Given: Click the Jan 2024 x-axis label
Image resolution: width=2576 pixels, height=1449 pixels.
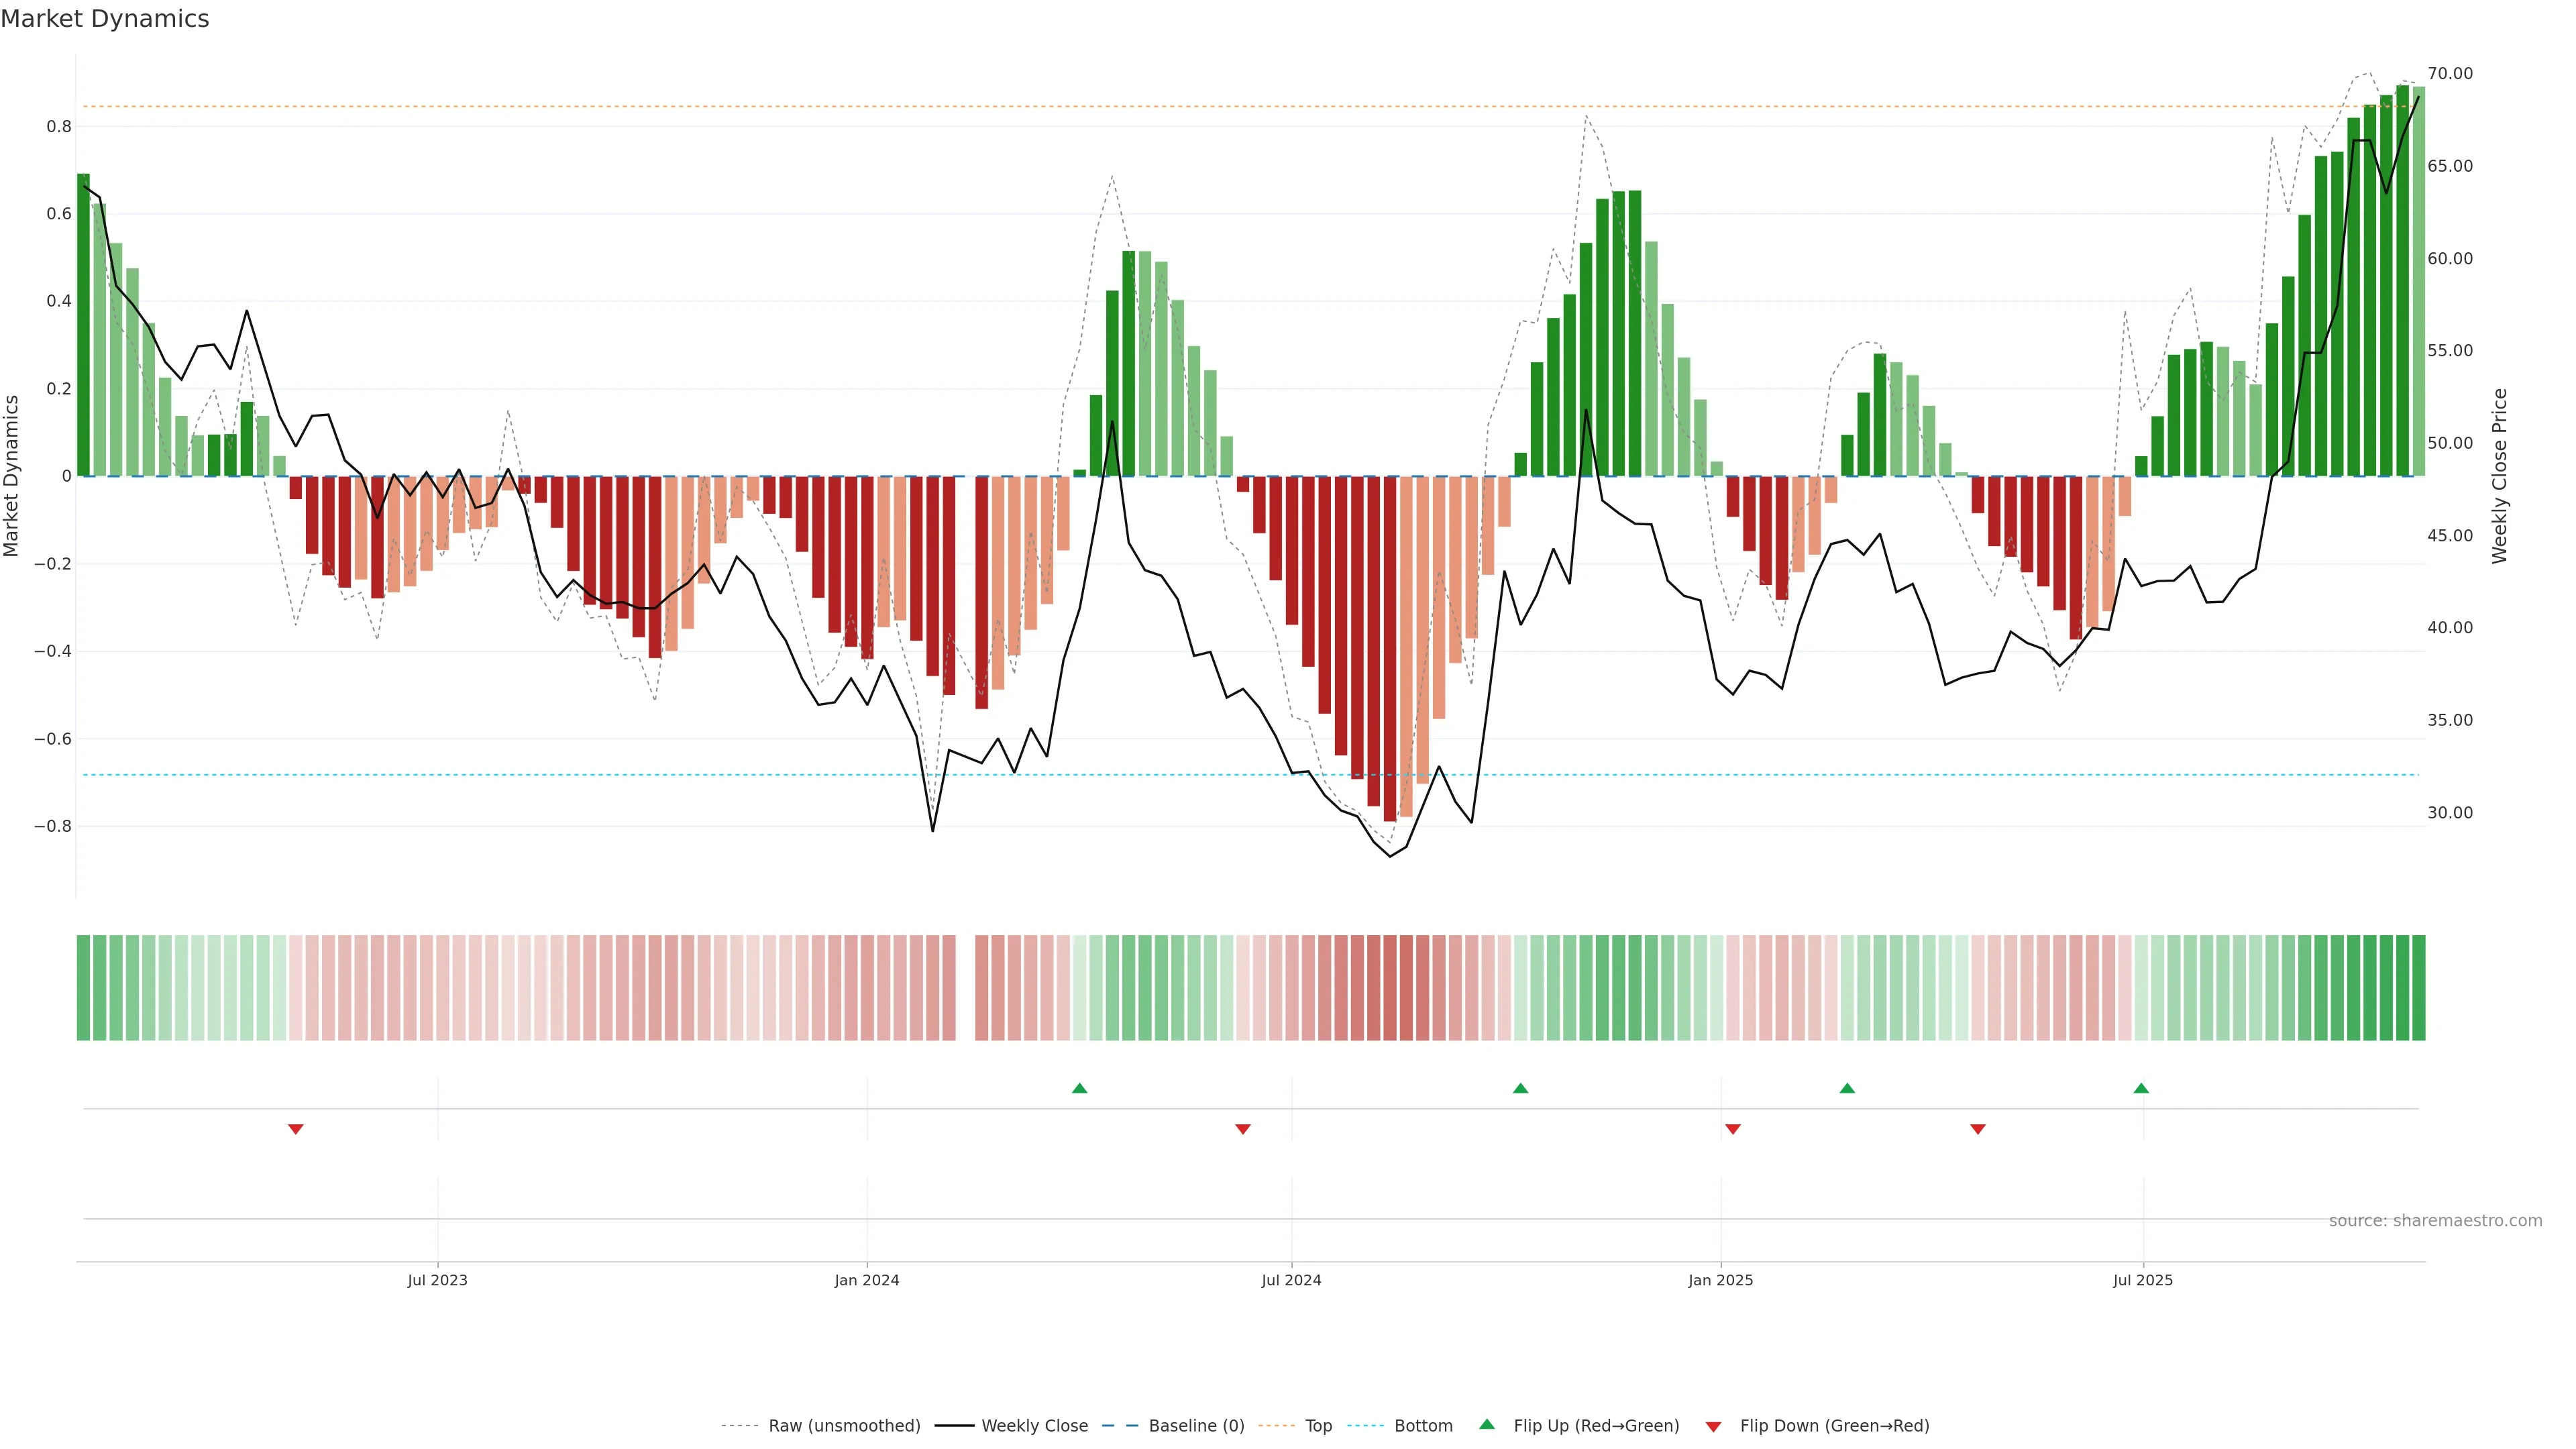Looking at the screenshot, I should tap(866, 1280).
